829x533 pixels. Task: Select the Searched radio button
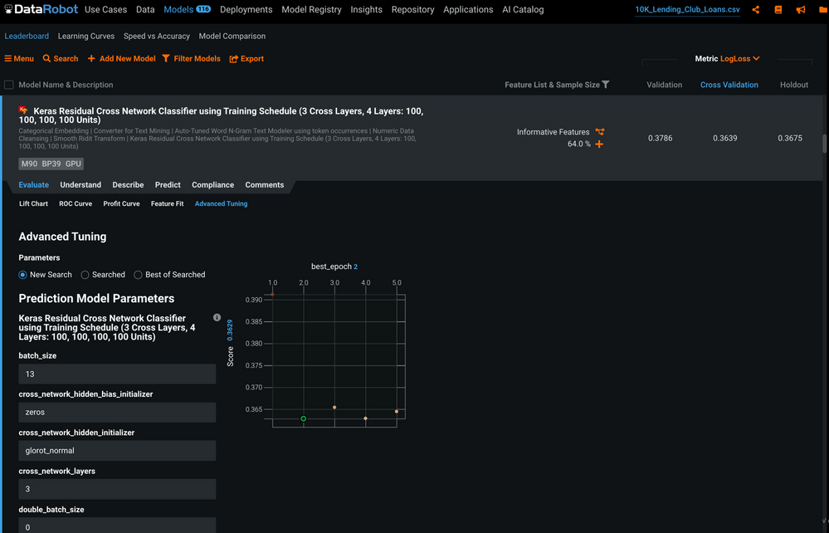pos(85,275)
